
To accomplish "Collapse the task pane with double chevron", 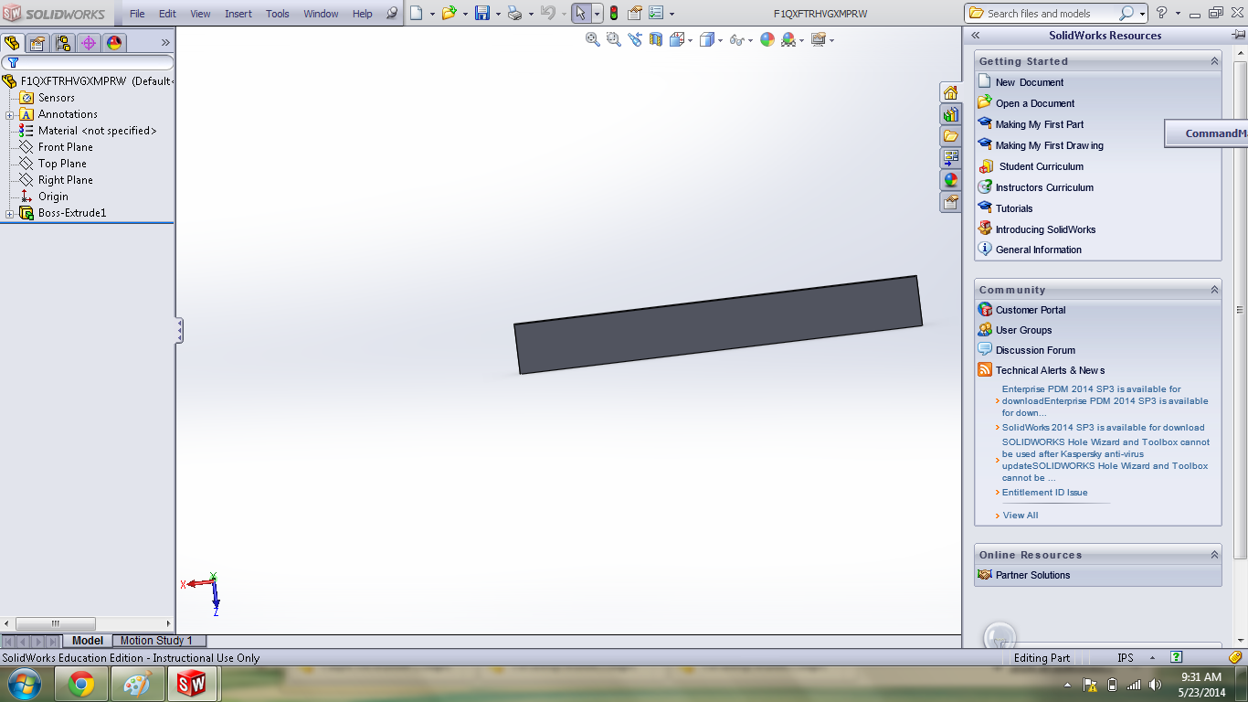I will point(975,36).
